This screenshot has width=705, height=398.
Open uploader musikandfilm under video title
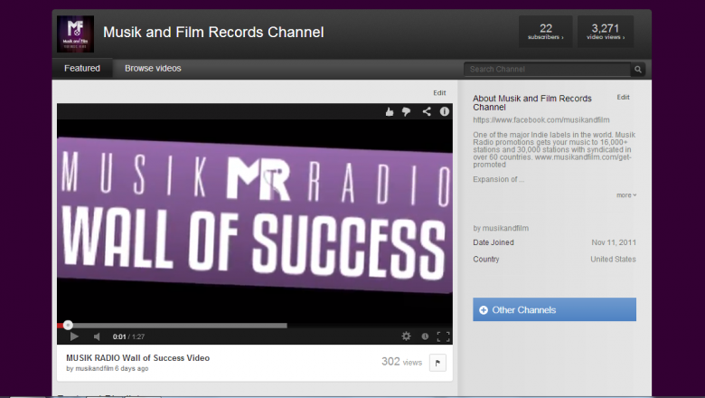pyautogui.click(x=94, y=368)
